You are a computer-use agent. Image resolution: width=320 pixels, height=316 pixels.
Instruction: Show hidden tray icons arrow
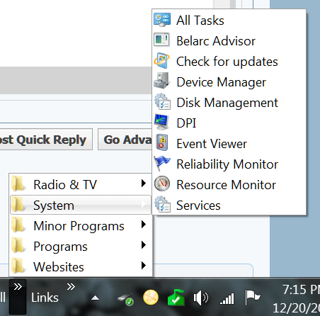[x=96, y=298]
